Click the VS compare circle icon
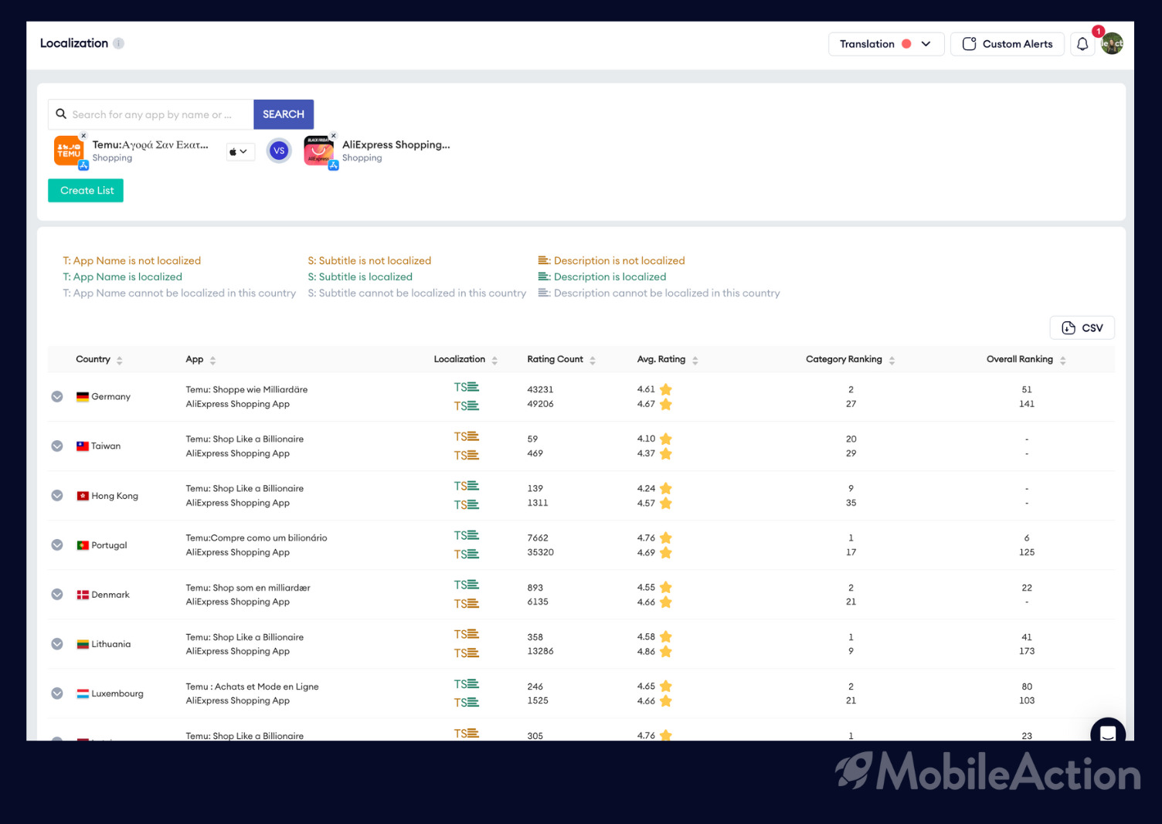 (279, 151)
